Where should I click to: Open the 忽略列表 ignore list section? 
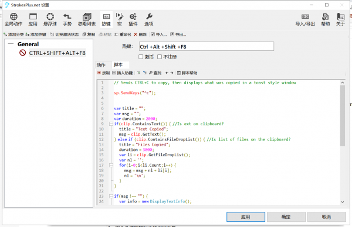[87, 19]
